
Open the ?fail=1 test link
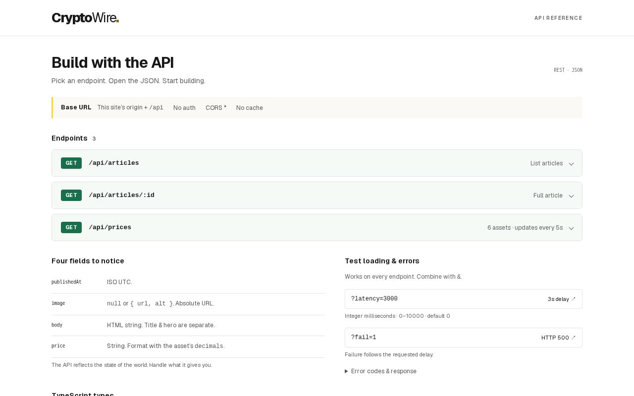point(464,338)
